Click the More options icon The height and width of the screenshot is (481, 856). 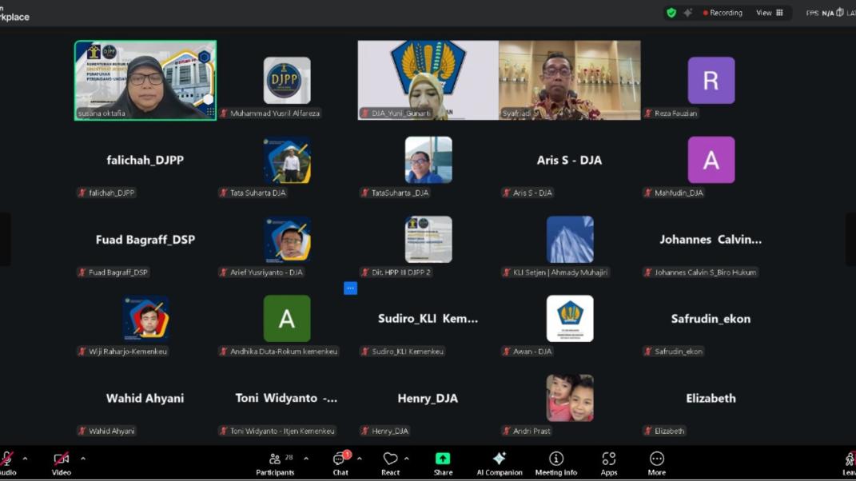coord(657,463)
